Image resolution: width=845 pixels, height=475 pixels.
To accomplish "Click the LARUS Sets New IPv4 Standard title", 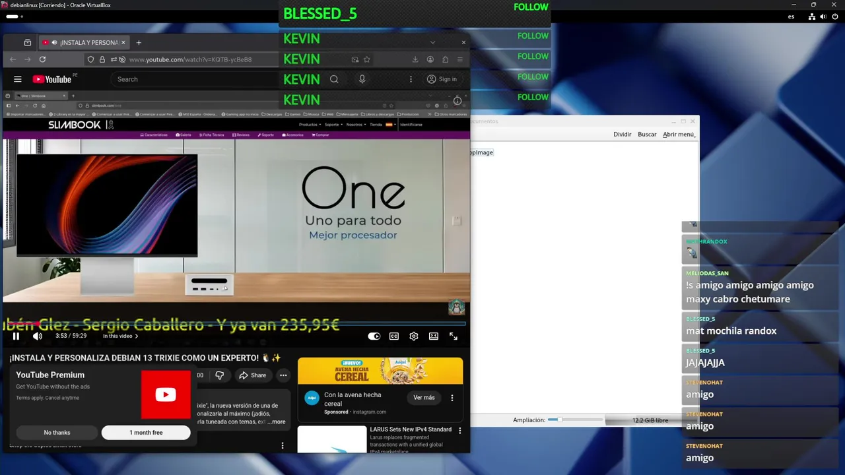I will pyautogui.click(x=411, y=429).
